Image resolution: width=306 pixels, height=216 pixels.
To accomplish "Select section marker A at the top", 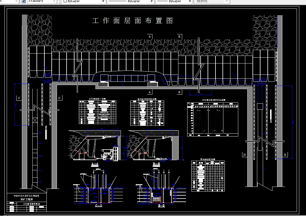I will [149, 36].
